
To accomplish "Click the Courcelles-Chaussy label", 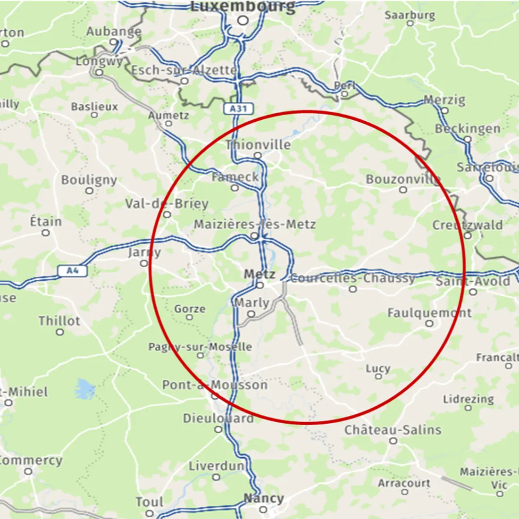I will tap(352, 278).
